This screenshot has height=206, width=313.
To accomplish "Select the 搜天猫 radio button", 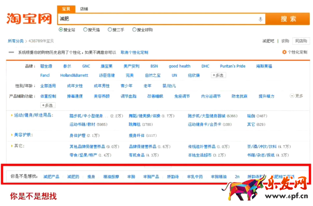I will coord(85,30).
